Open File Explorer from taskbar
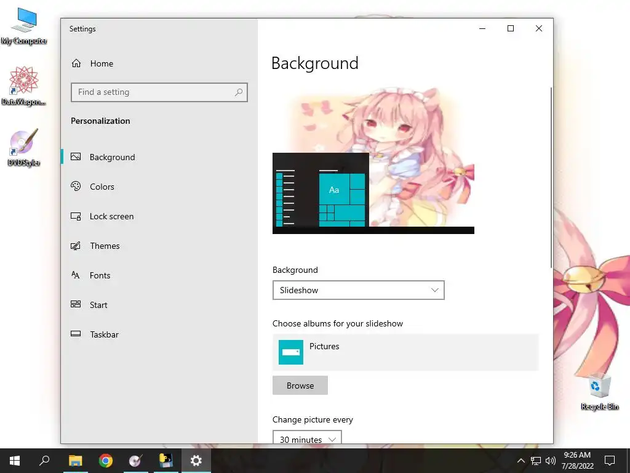630x473 pixels. click(x=76, y=461)
